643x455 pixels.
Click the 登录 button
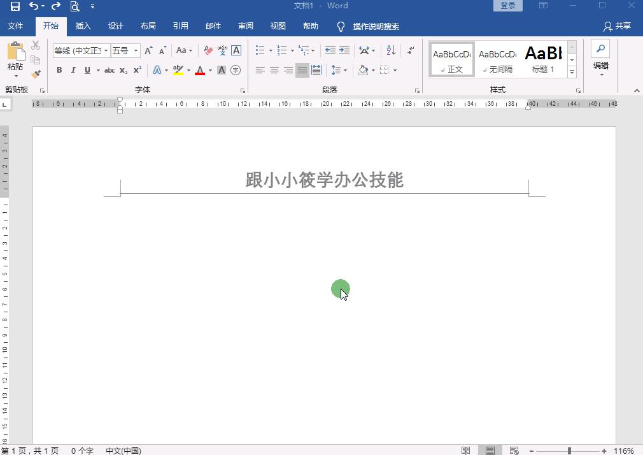pos(507,5)
